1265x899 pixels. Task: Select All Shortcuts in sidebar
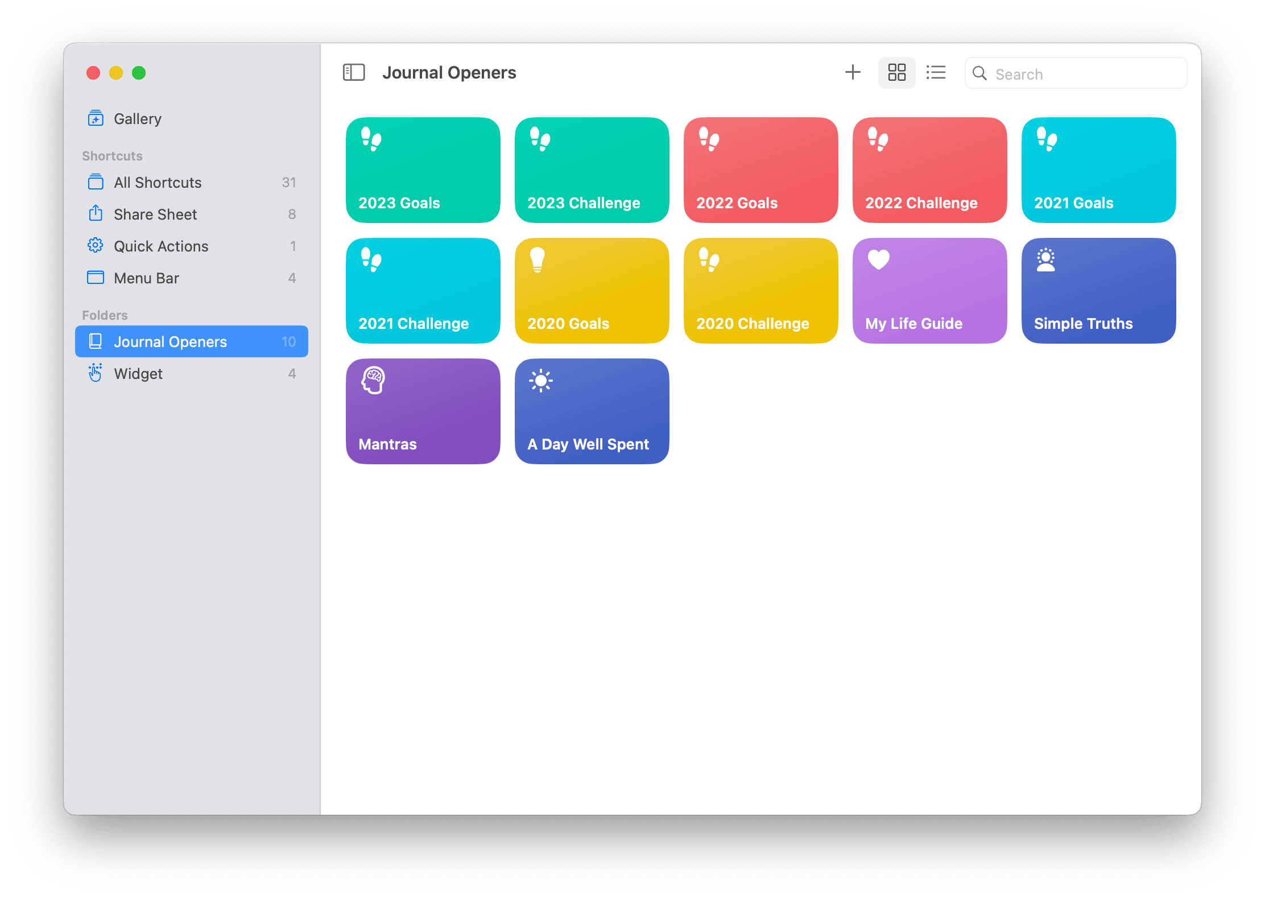158,183
